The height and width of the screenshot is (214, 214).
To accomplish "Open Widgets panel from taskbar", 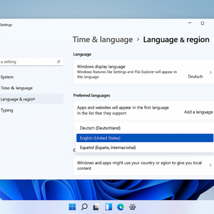I will tap(109, 207).
